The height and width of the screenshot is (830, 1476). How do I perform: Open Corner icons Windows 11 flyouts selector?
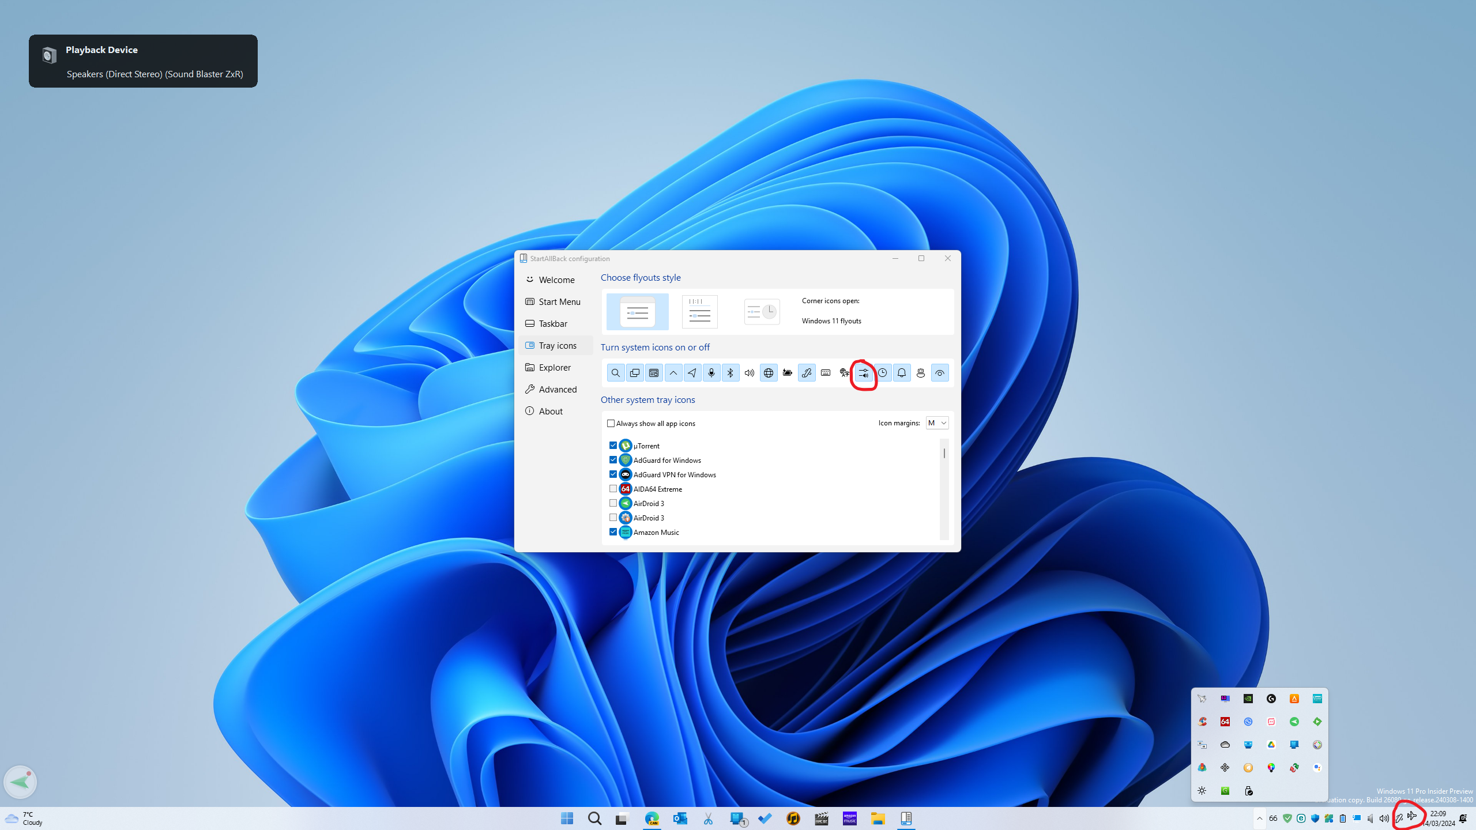click(x=831, y=321)
